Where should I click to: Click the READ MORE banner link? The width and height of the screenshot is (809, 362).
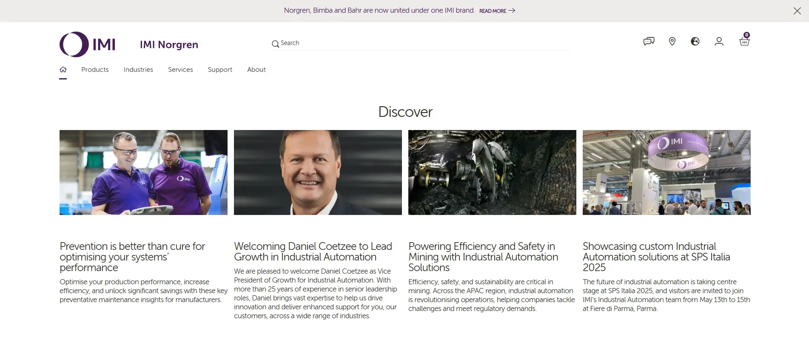(x=497, y=11)
